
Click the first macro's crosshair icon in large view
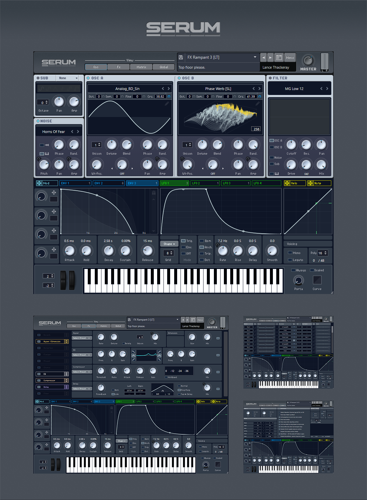(54, 192)
